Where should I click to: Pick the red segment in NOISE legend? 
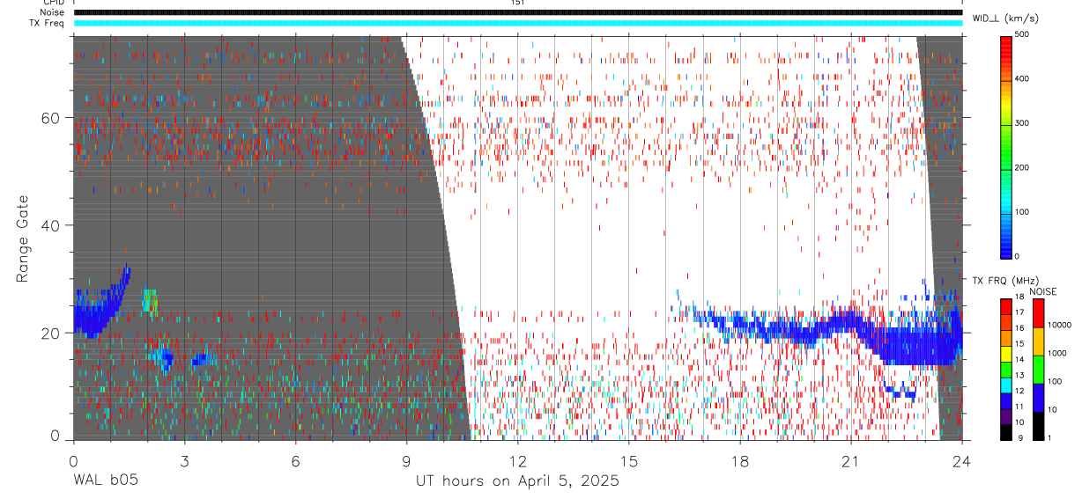pyautogui.click(x=1038, y=313)
